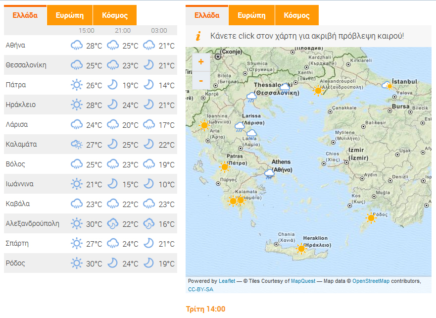Follow the OpenStreetMap link
The image size is (436, 318).
371,281
